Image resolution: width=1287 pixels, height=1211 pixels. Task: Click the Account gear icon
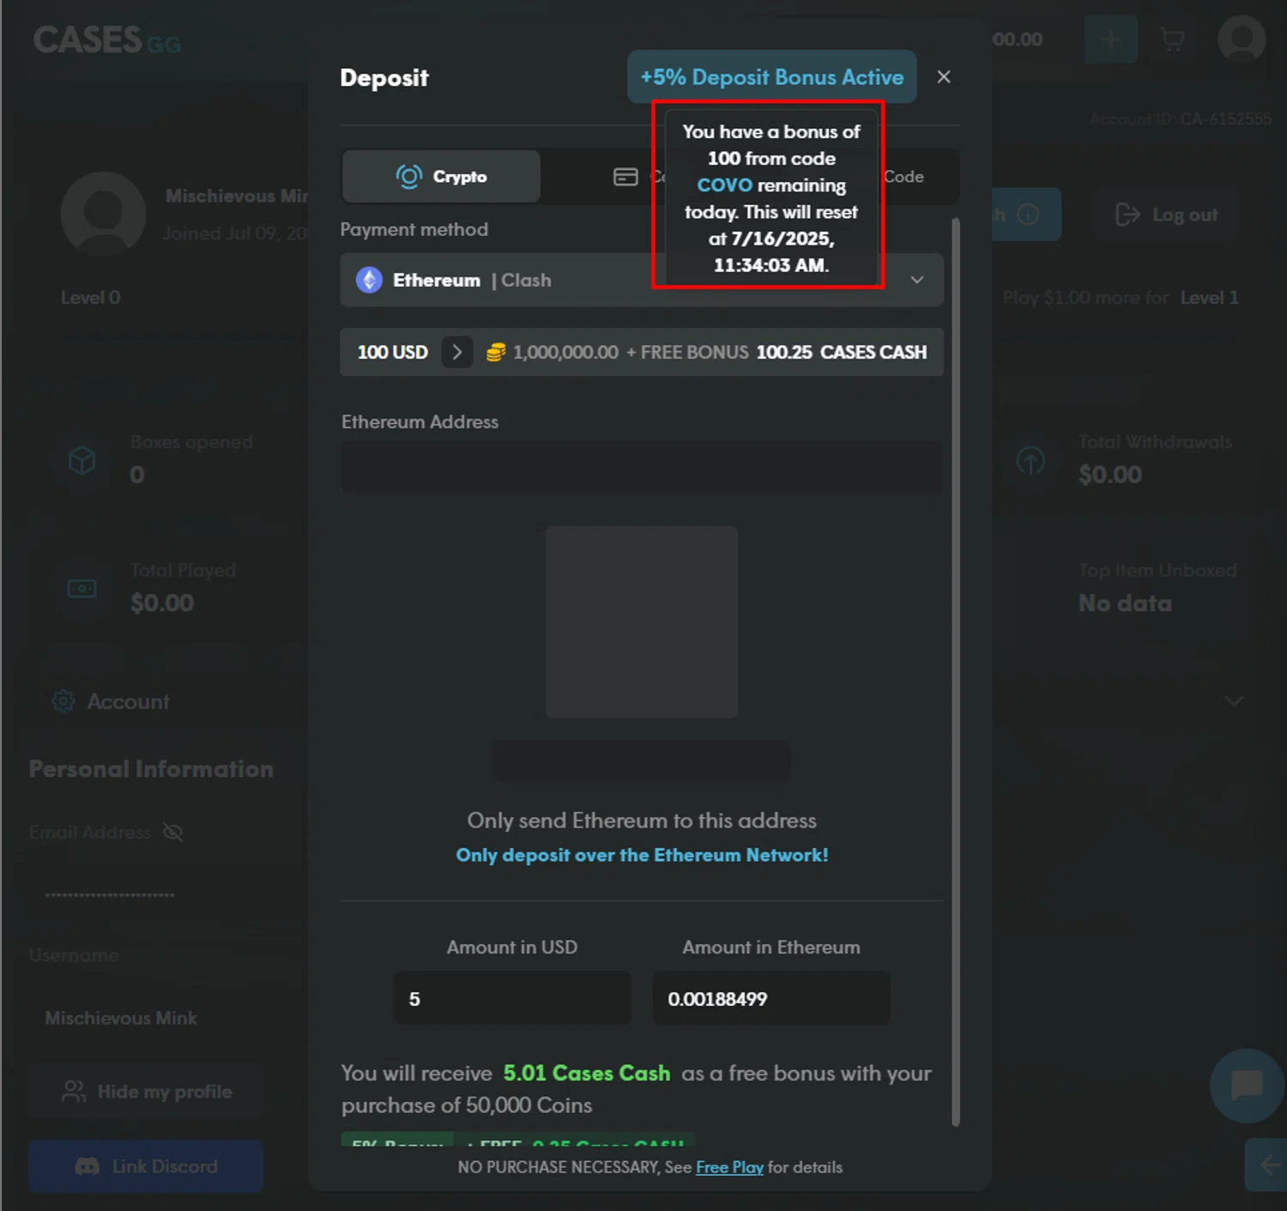coord(63,701)
